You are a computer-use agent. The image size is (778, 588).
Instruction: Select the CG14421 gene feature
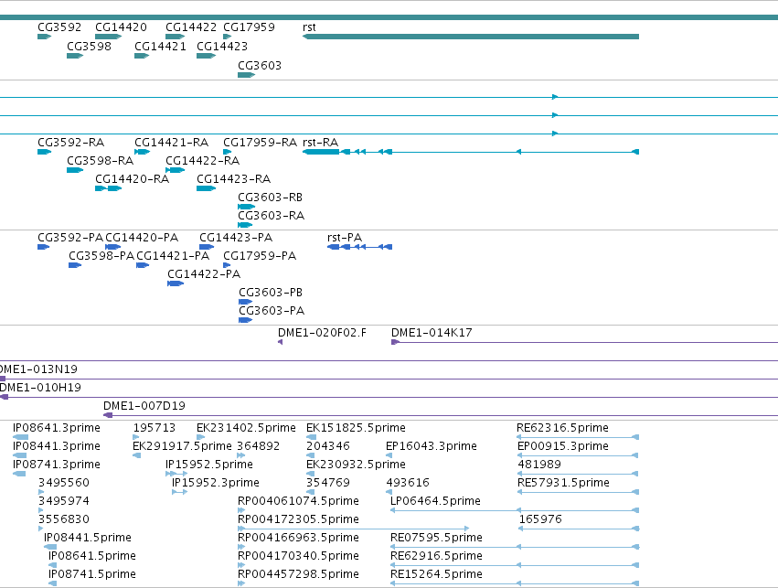point(142,56)
